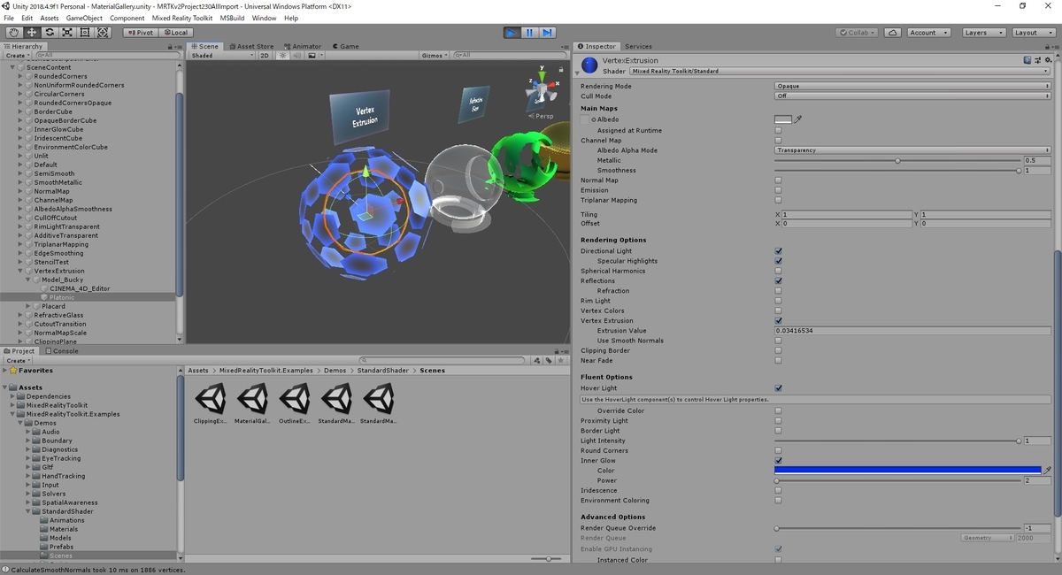1062x575 pixels.
Task: Enable Rim Light checkbox
Action: tap(778, 301)
